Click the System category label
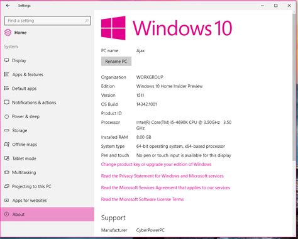Image resolution: width=298 pixels, height=239 pixels. coord(11,47)
